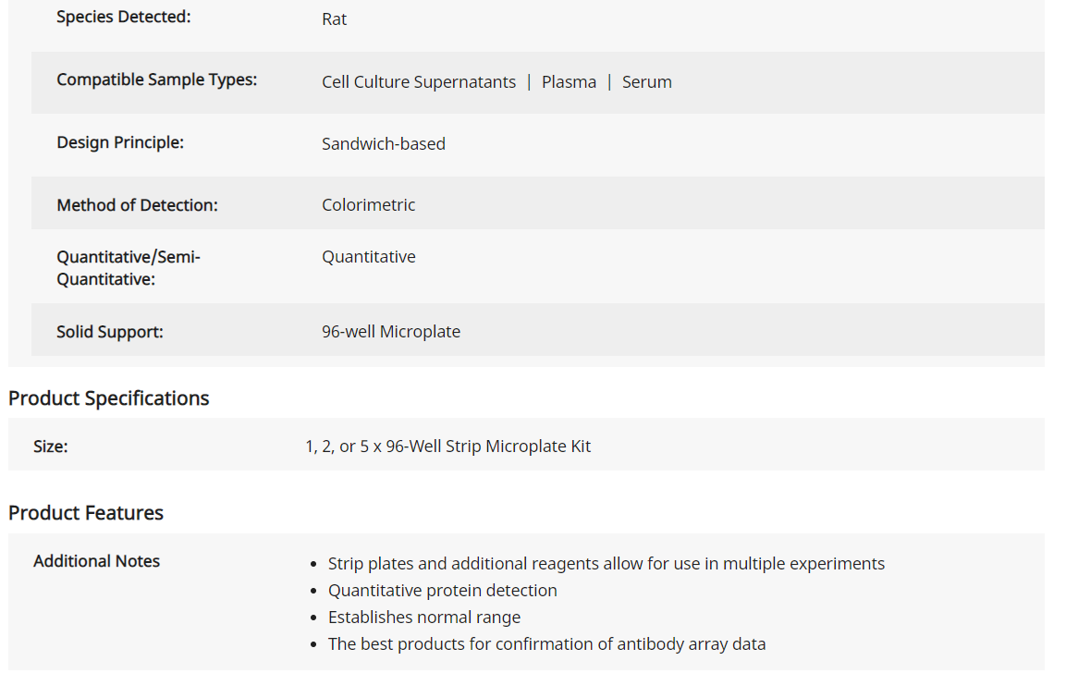Viewport: 1066px width, 673px height.
Task: Click the Product Specifications heading
Action: point(109,398)
